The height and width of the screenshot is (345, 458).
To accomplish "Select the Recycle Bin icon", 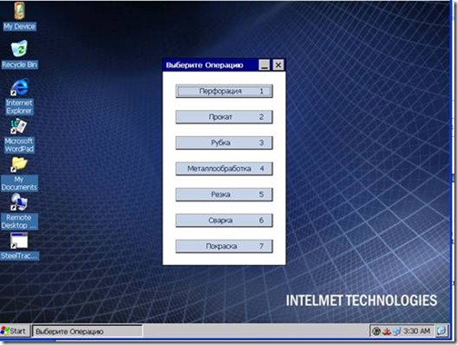I will tap(19, 54).
